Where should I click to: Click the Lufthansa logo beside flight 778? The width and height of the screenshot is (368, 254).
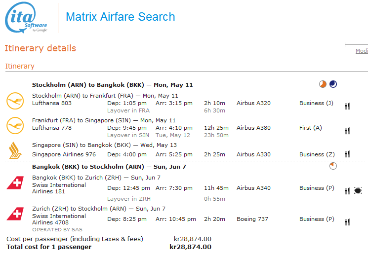[15, 125]
